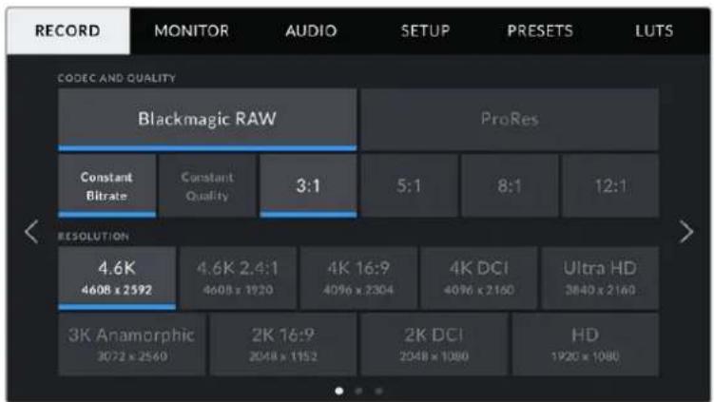Switch to the MONITOR tab
Viewport: 714px width, 402px height.
coord(191,31)
